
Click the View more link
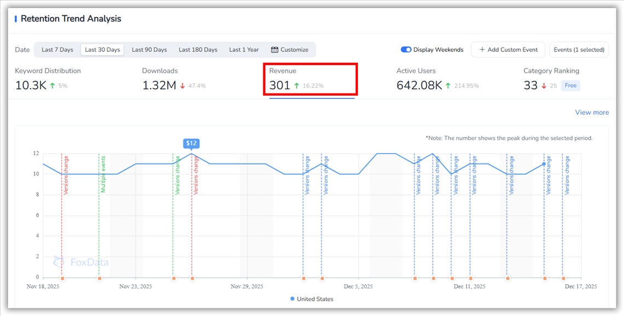pyautogui.click(x=592, y=112)
